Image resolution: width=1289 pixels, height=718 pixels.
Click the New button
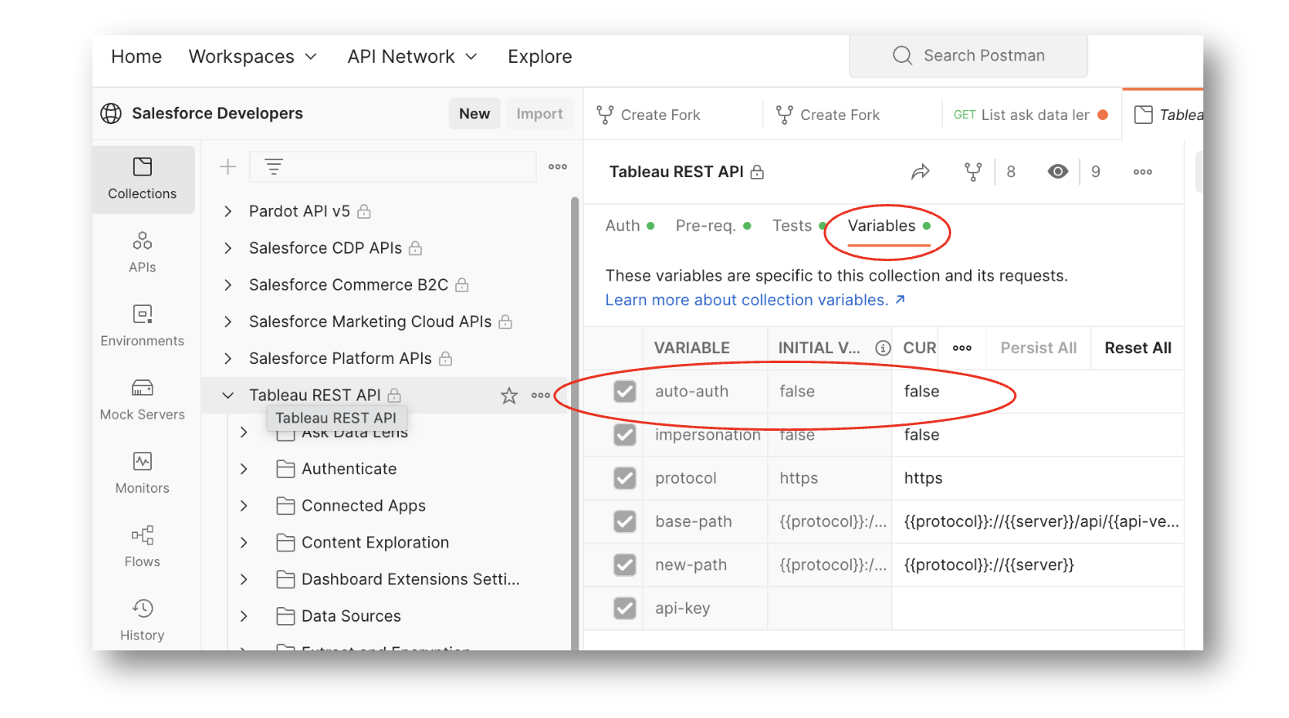(x=475, y=113)
